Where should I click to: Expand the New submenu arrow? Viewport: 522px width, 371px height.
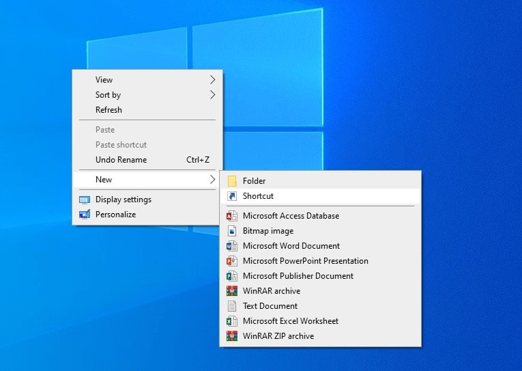coord(212,180)
